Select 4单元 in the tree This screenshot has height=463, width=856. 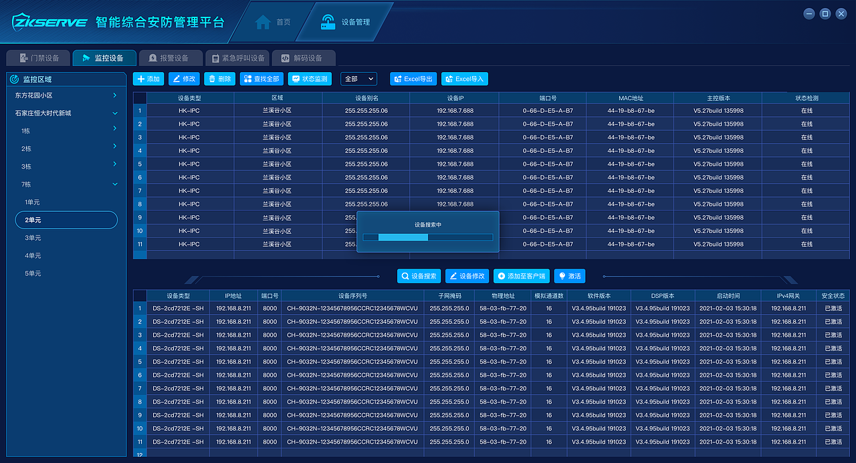coord(33,255)
